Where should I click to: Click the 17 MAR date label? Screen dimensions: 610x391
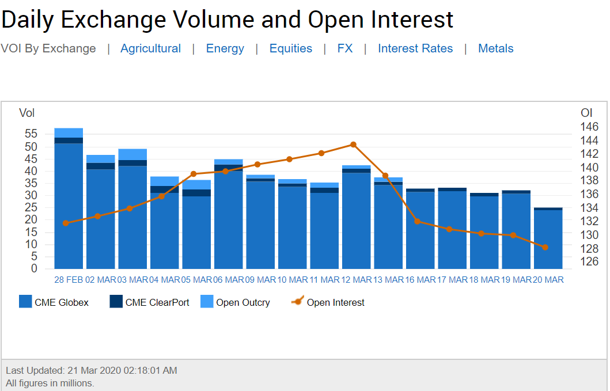coord(452,280)
